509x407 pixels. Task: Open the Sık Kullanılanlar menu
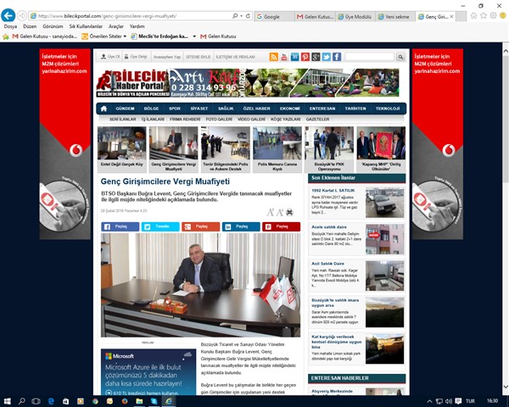point(86,26)
